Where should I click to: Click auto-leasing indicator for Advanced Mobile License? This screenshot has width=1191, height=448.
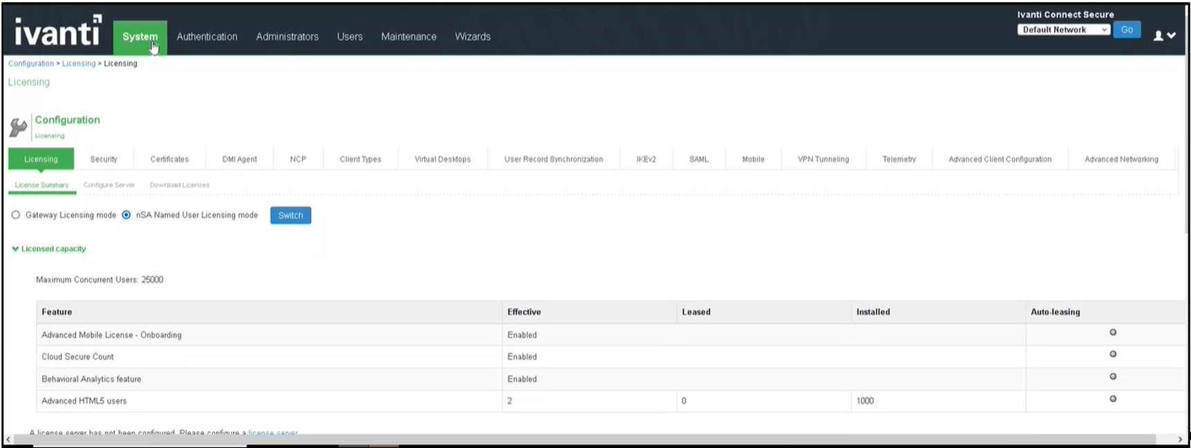pyautogui.click(x=1112, y=333)
